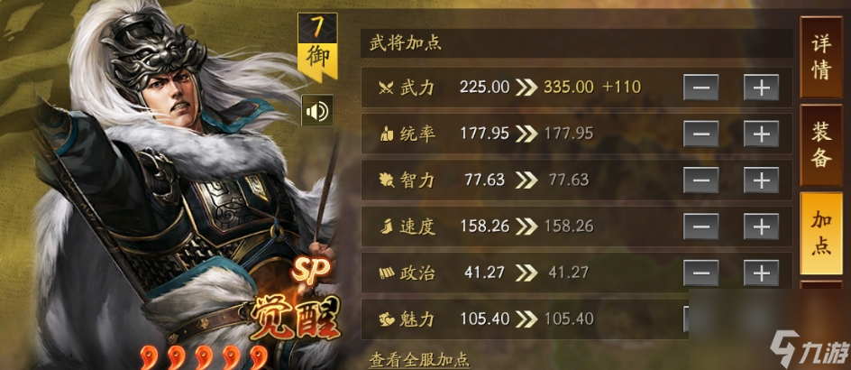Tap the SP 觉醒 awakening badge
Image resolution: width=851 pixels, height=370 pixels.
tap(297, 304)
